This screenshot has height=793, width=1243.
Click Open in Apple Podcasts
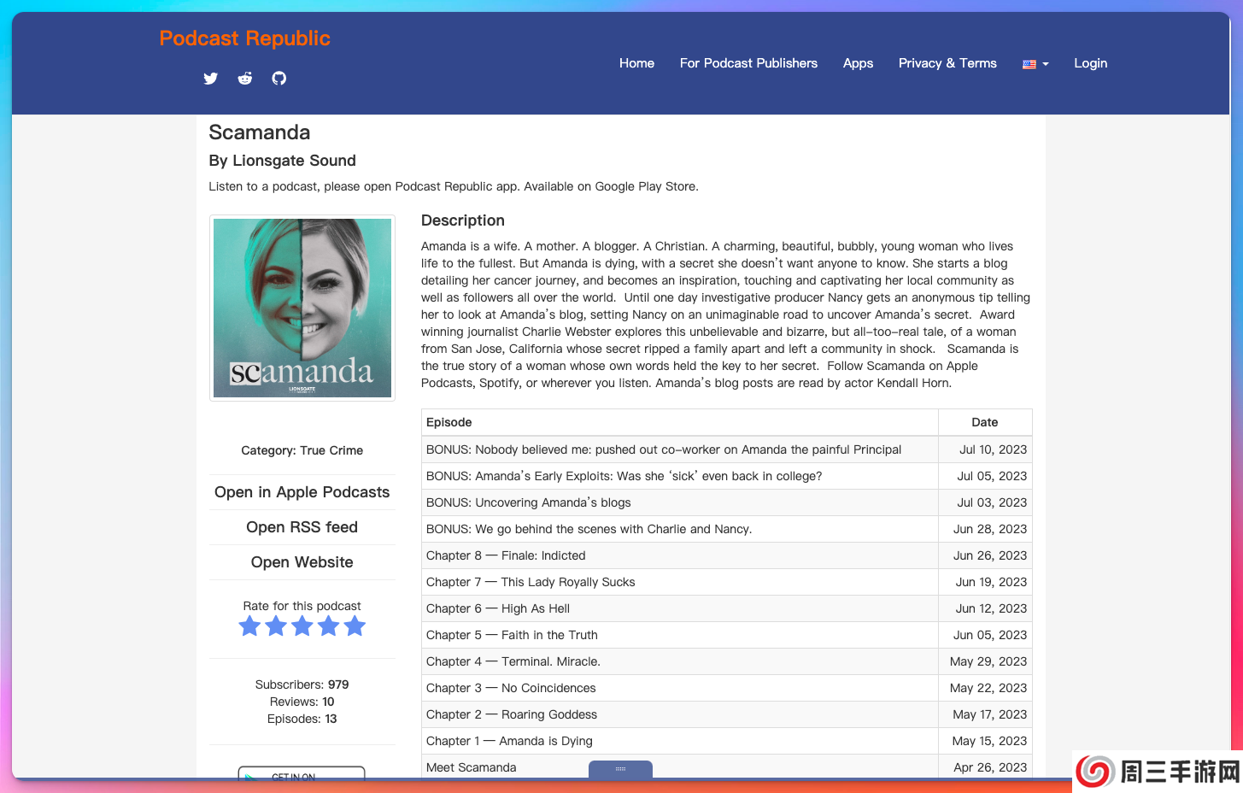pyautogui.click(x=302, y=492)
